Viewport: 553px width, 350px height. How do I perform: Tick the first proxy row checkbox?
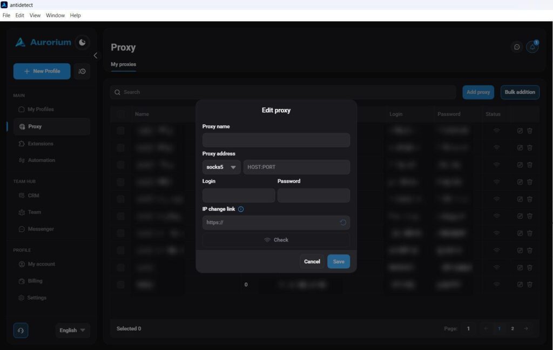click(120, 131)
